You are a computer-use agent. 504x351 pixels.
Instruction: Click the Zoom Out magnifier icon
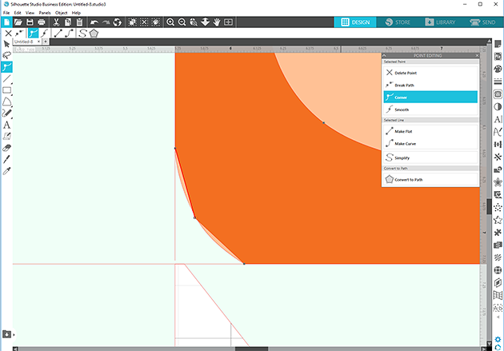[182, 22]
